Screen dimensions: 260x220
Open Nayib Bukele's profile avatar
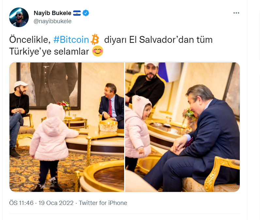click(x=19, y=17)
